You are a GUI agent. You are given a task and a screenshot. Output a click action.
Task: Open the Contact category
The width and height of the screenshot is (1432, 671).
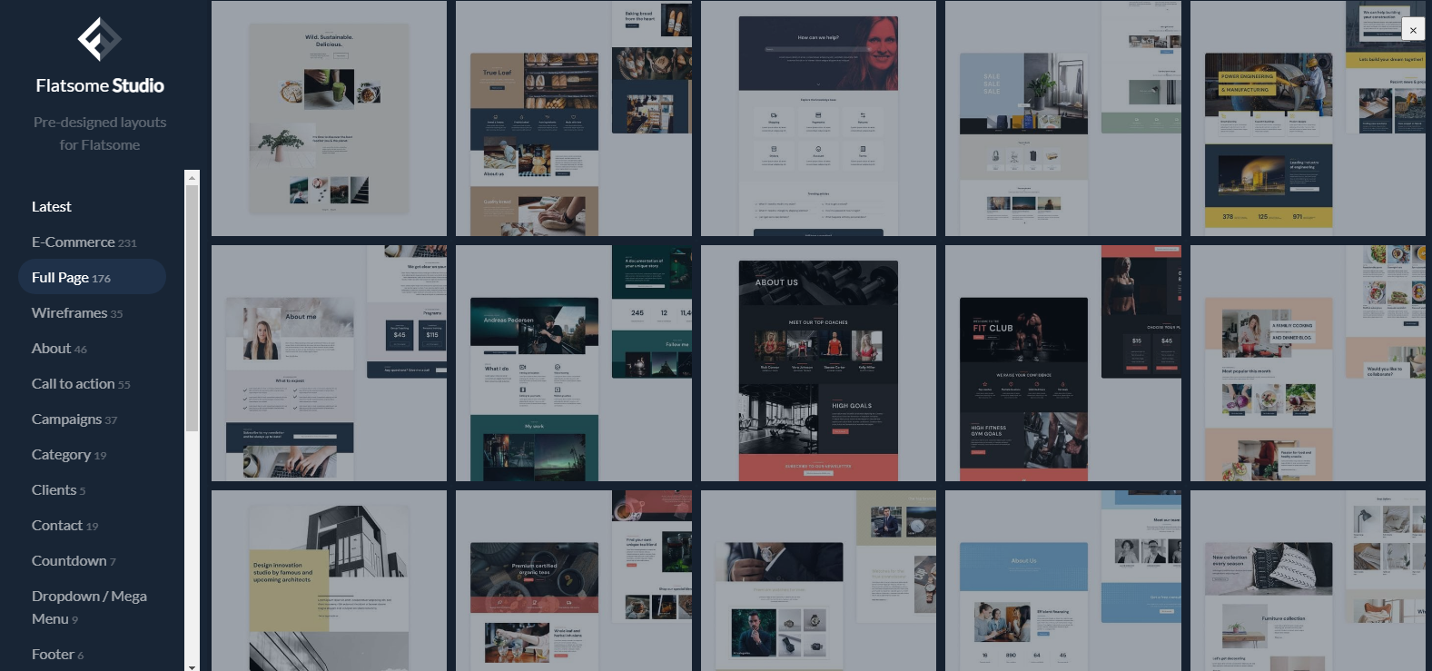65,526
